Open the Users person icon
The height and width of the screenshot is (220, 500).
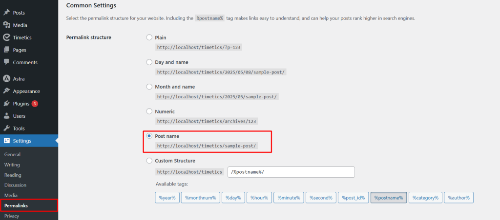pos(6,116)
